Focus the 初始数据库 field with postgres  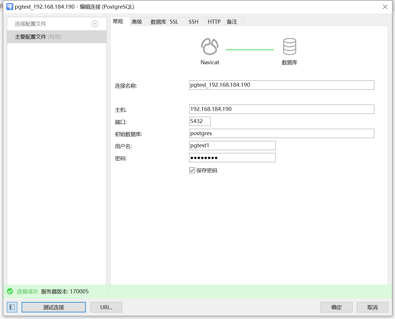pyautogui.click(x=281, y=133)
